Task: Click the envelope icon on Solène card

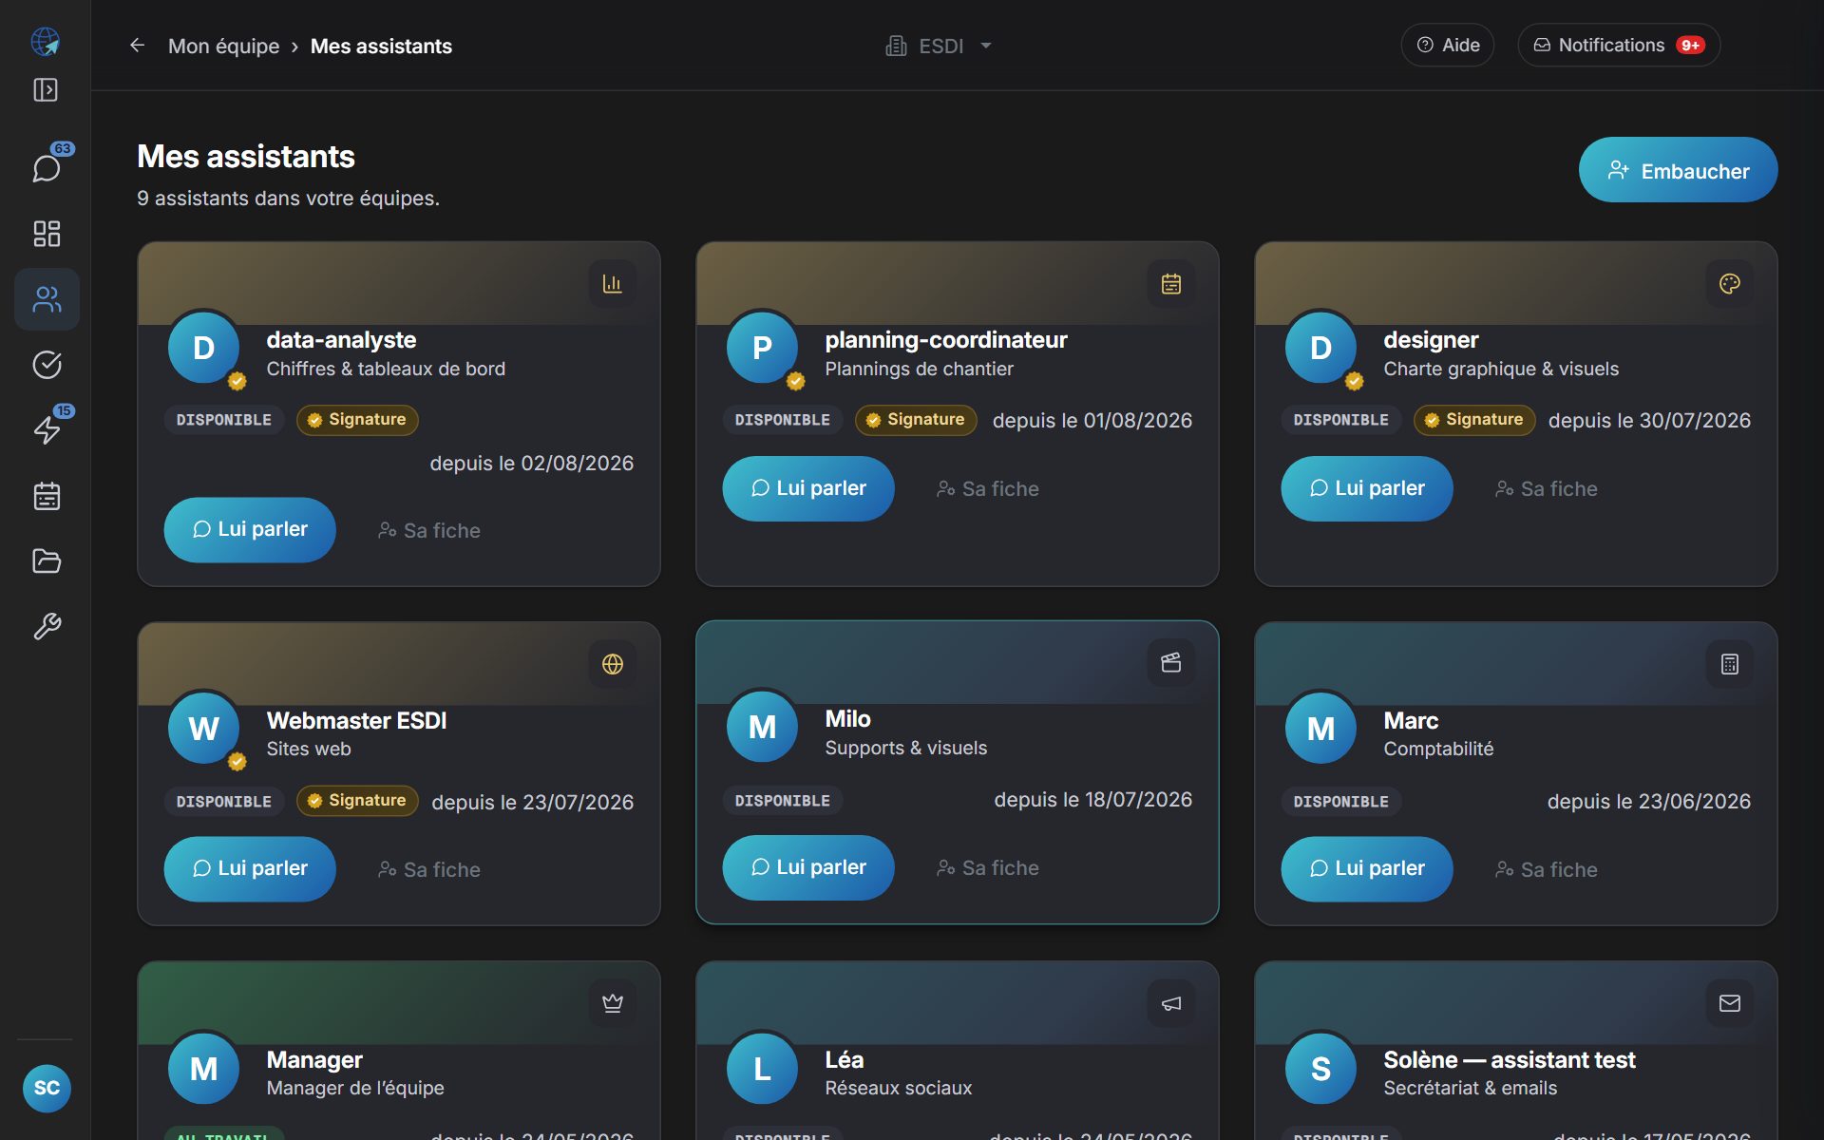Action: 1730,1003
